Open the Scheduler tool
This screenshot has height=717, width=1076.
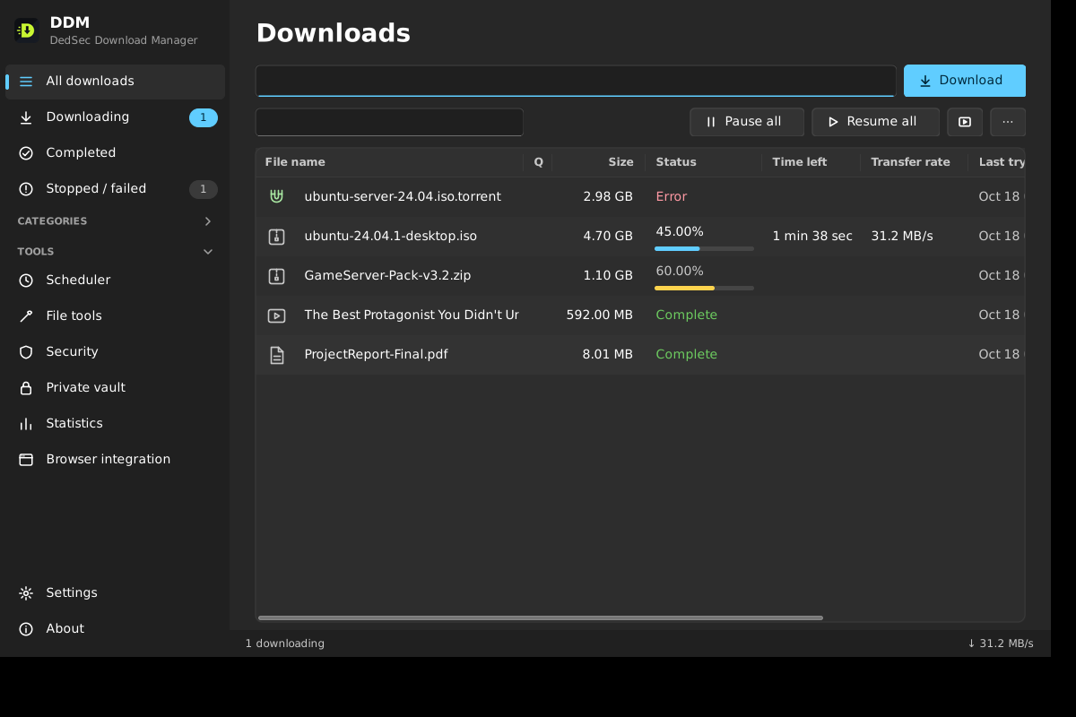[115, 281]
